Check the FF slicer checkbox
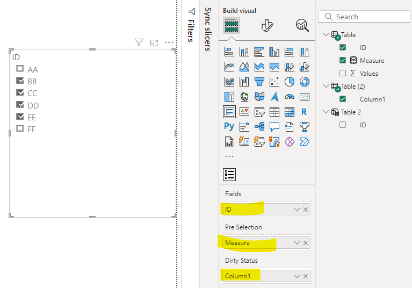 20,128
